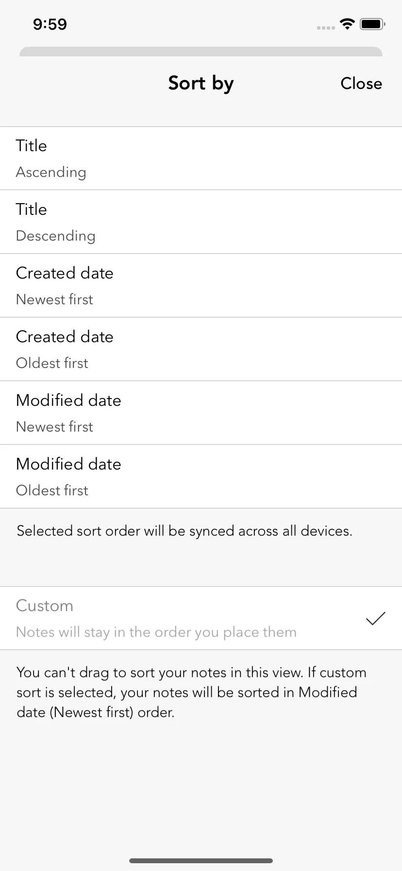Tap the Custom sort checkmark icon

375,618
